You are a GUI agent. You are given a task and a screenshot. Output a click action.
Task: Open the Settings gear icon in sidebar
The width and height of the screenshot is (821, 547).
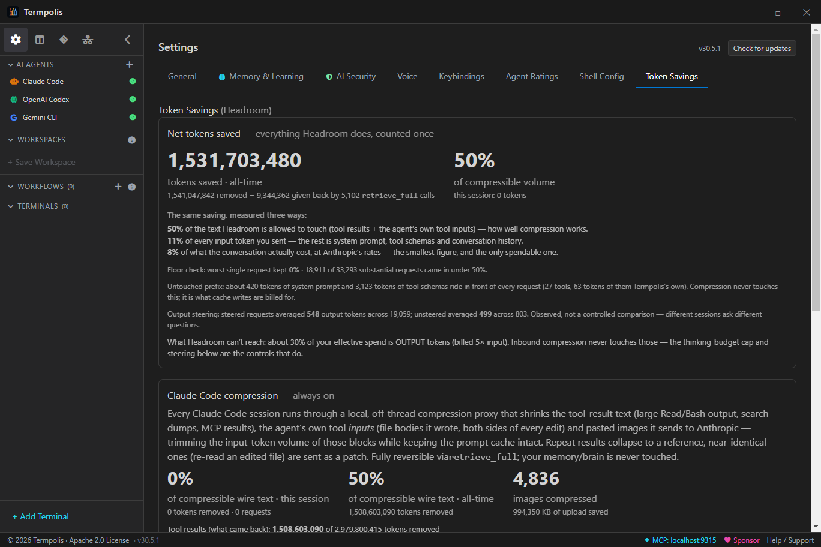tap(16, 40)
